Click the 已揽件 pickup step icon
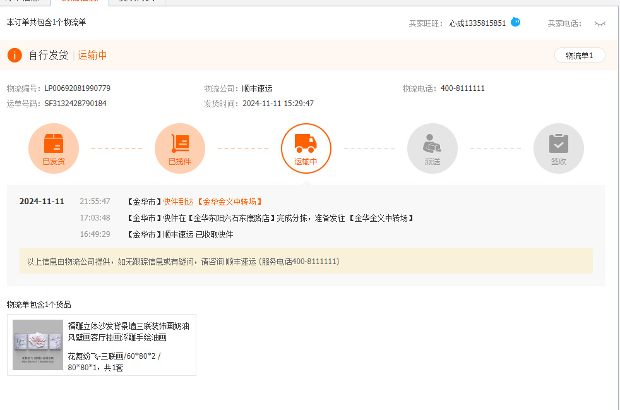Viewport: 620px width, 410px height. [180, 148]
